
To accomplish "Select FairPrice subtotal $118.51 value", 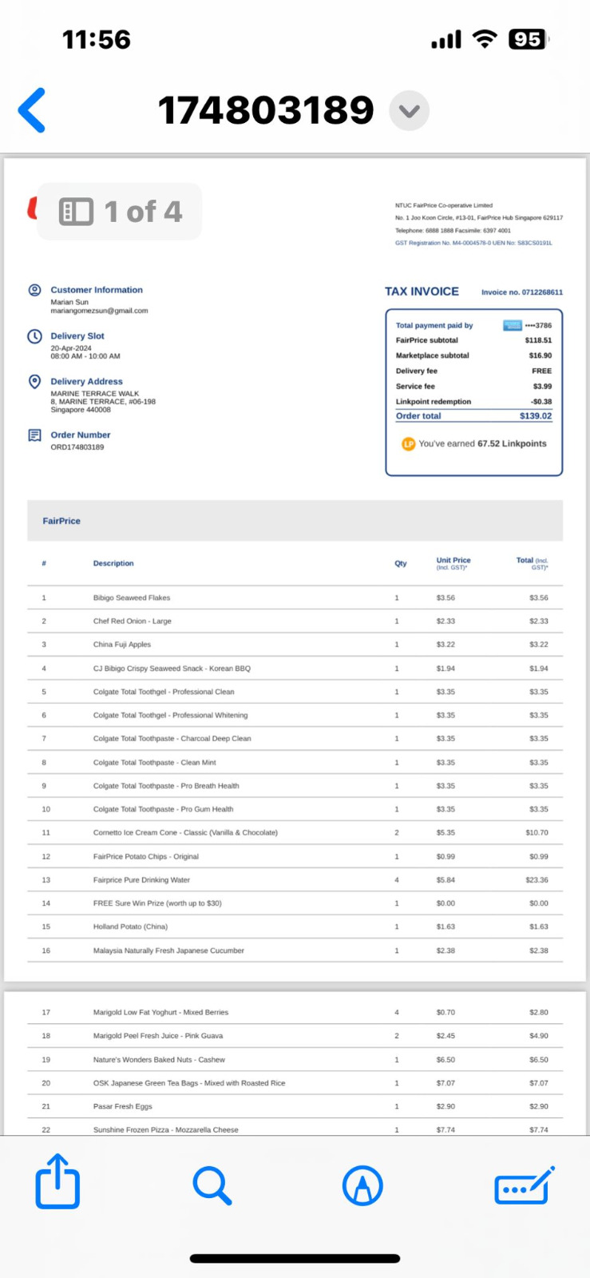I will [x=538, y=340].
